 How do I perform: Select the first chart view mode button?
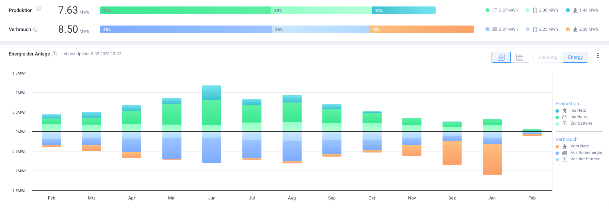tap(501, 57)
